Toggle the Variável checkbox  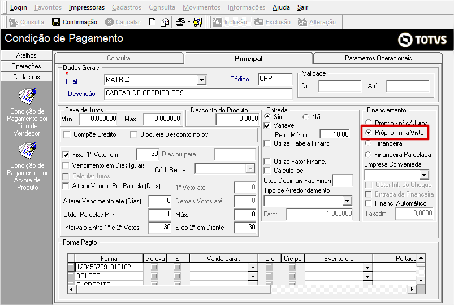[267, 125]
